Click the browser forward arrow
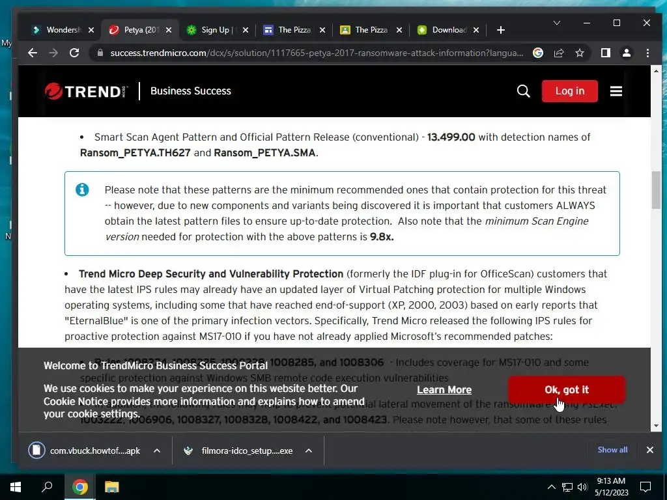This screenshot has height=500, width=667. pyautogui.click(x=53, y=53)
